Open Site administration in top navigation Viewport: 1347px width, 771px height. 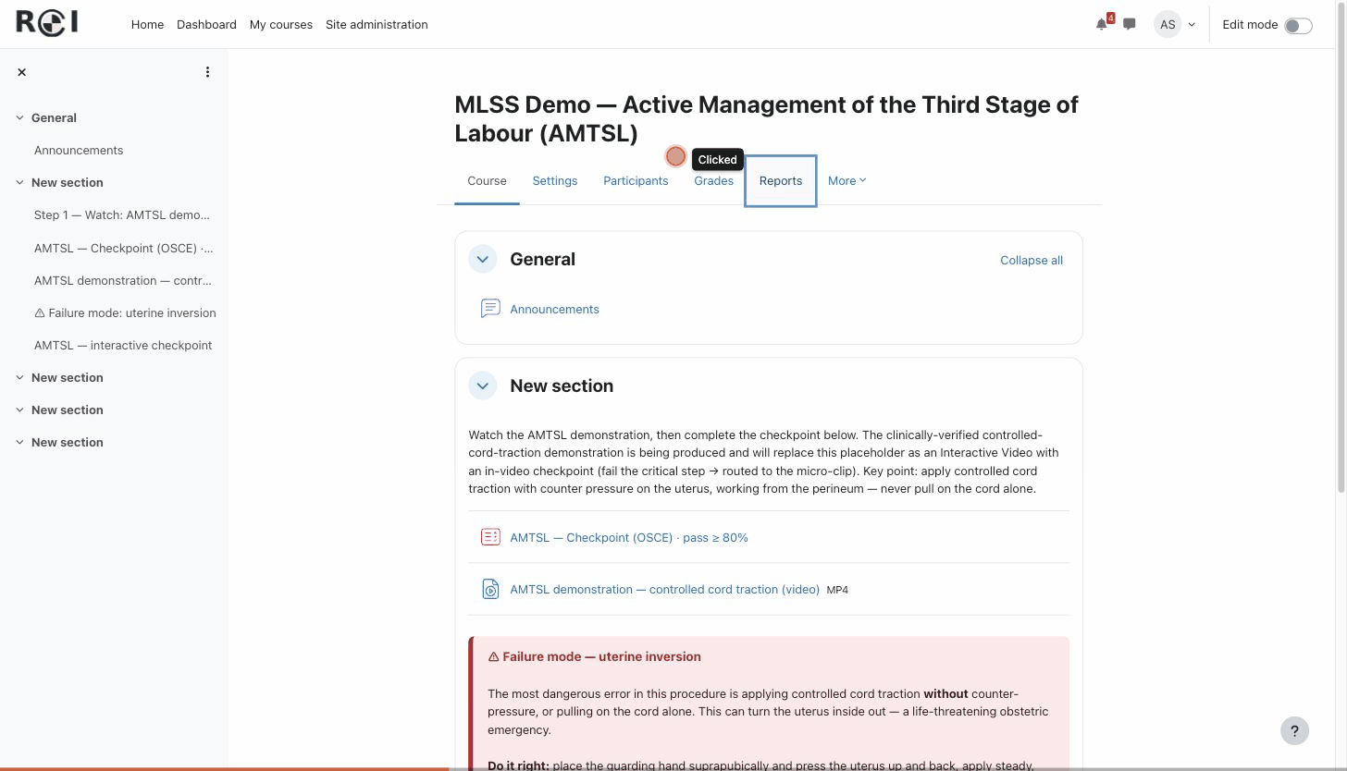pos(377,24)
